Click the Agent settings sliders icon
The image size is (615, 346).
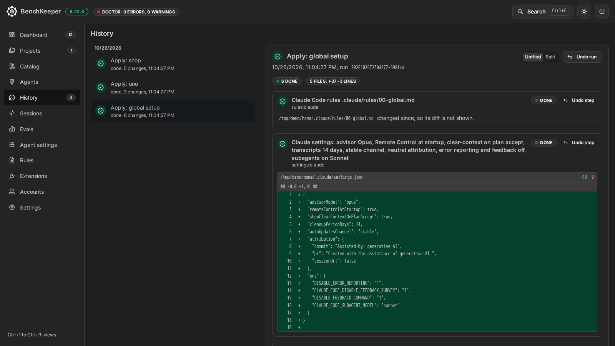(x=12, y=145)
